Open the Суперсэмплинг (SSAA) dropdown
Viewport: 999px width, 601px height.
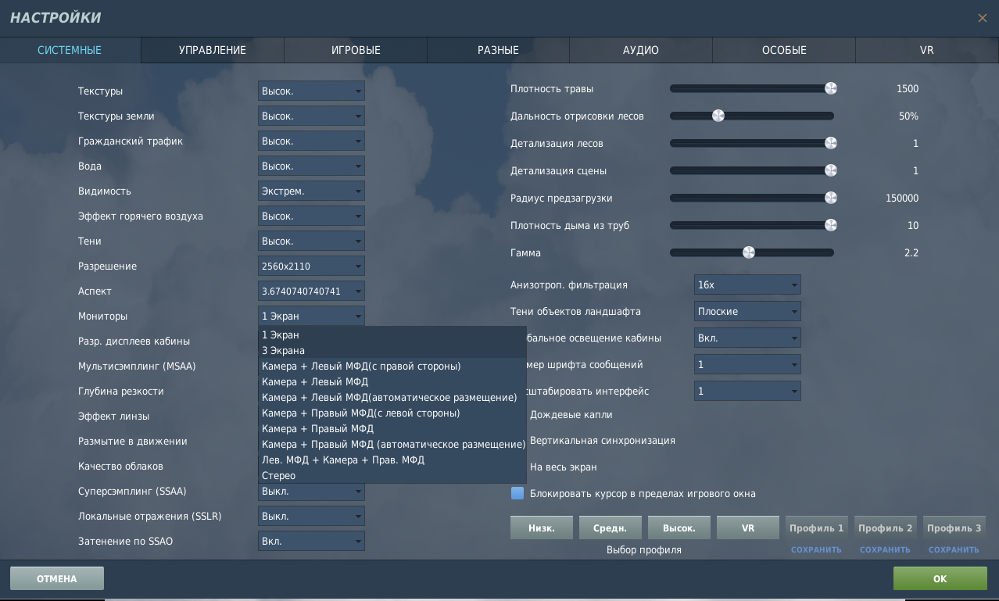311,492
